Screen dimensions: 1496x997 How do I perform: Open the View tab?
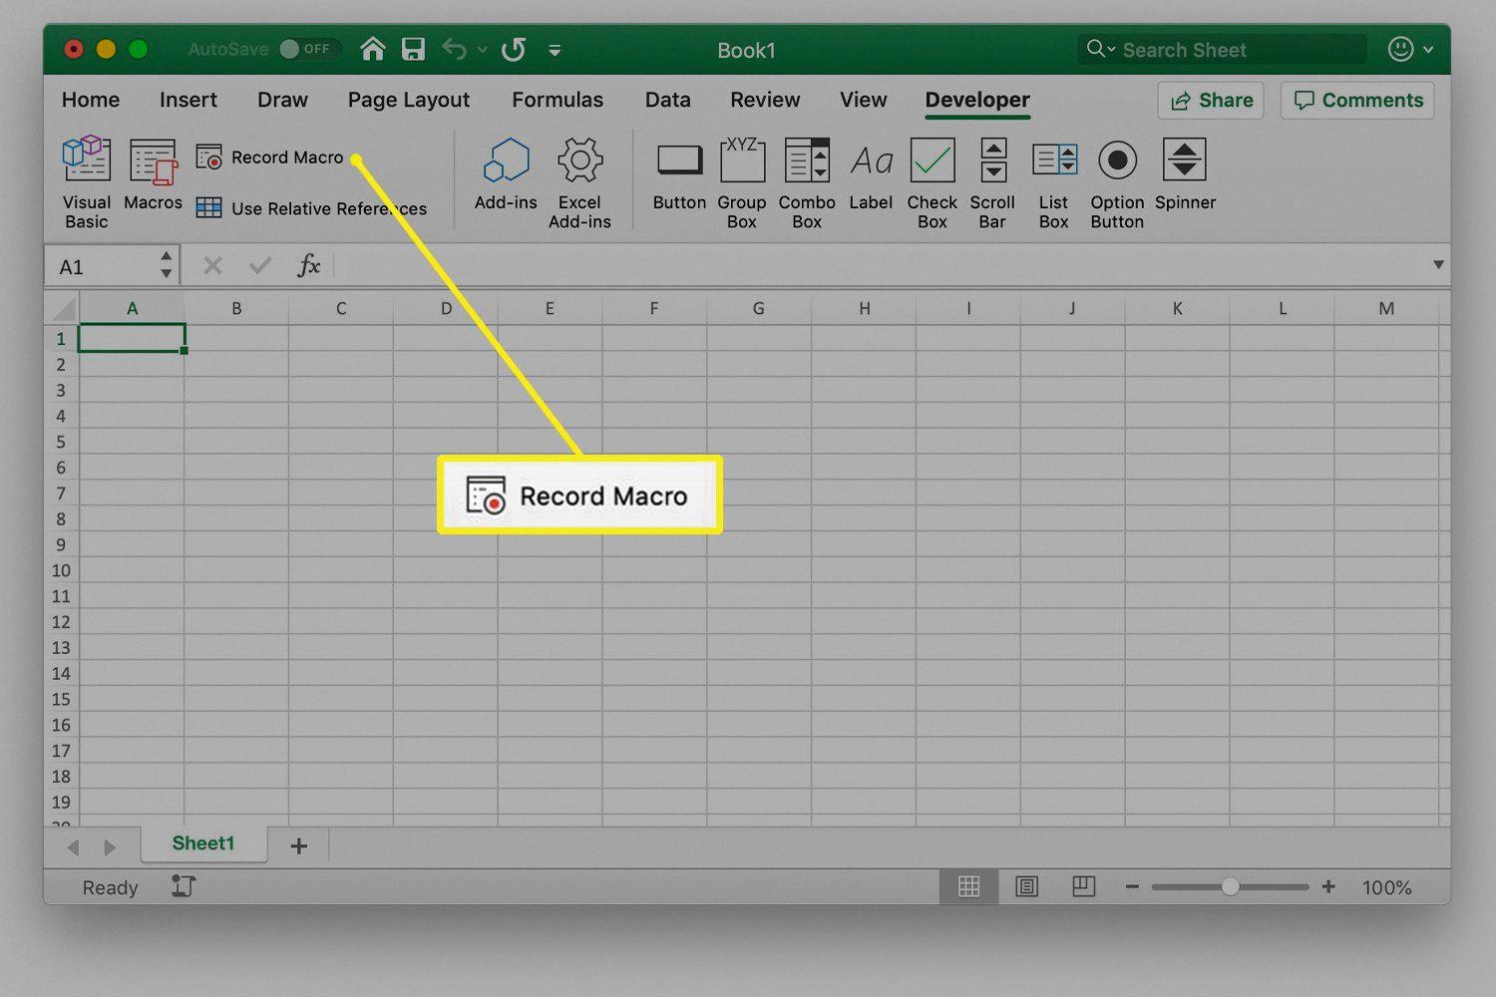coord(863,100)
